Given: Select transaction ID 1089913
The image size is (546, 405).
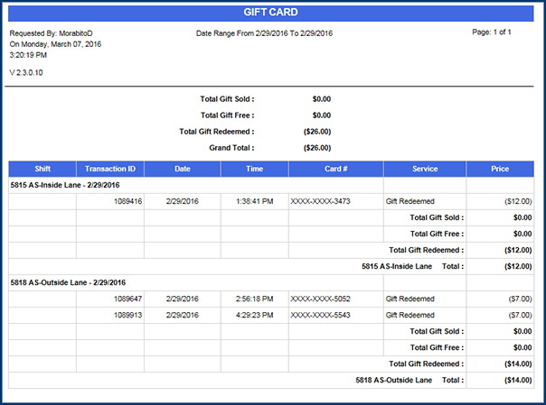Looking at the screenshot, I should coord(127,315).
